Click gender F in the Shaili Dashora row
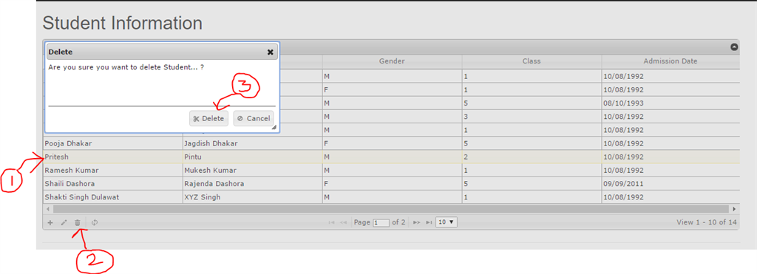This screenshot has width=757, height=274. pyautogui.click(x=392, y=184)
